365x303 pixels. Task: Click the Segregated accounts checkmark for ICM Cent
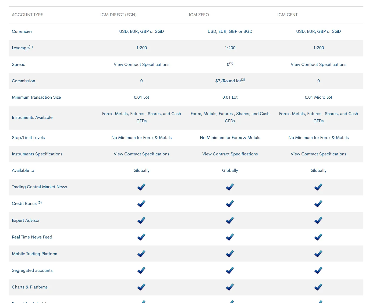coord(318,270)
